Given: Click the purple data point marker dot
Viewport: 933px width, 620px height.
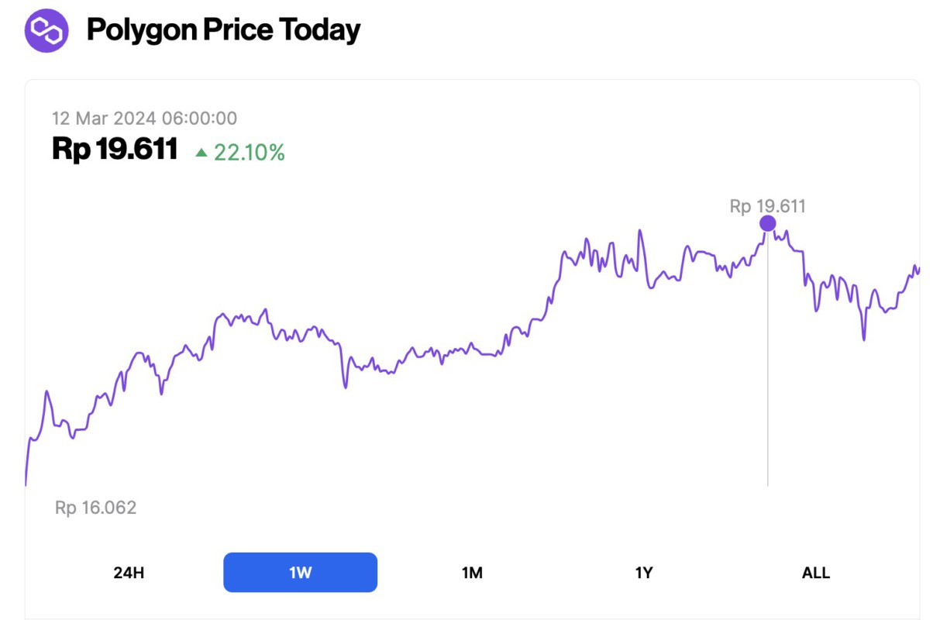Looking at the screenshot, I should tap(768, 223).
